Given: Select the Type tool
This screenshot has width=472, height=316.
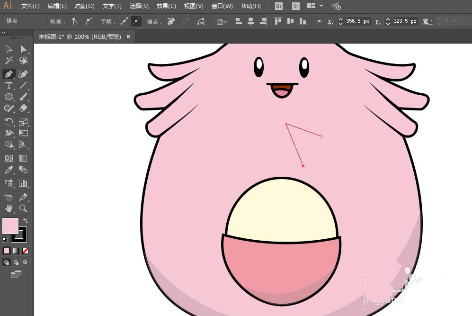Looking at the screenshot, I should pyautogui.click(x=9, y=86).
